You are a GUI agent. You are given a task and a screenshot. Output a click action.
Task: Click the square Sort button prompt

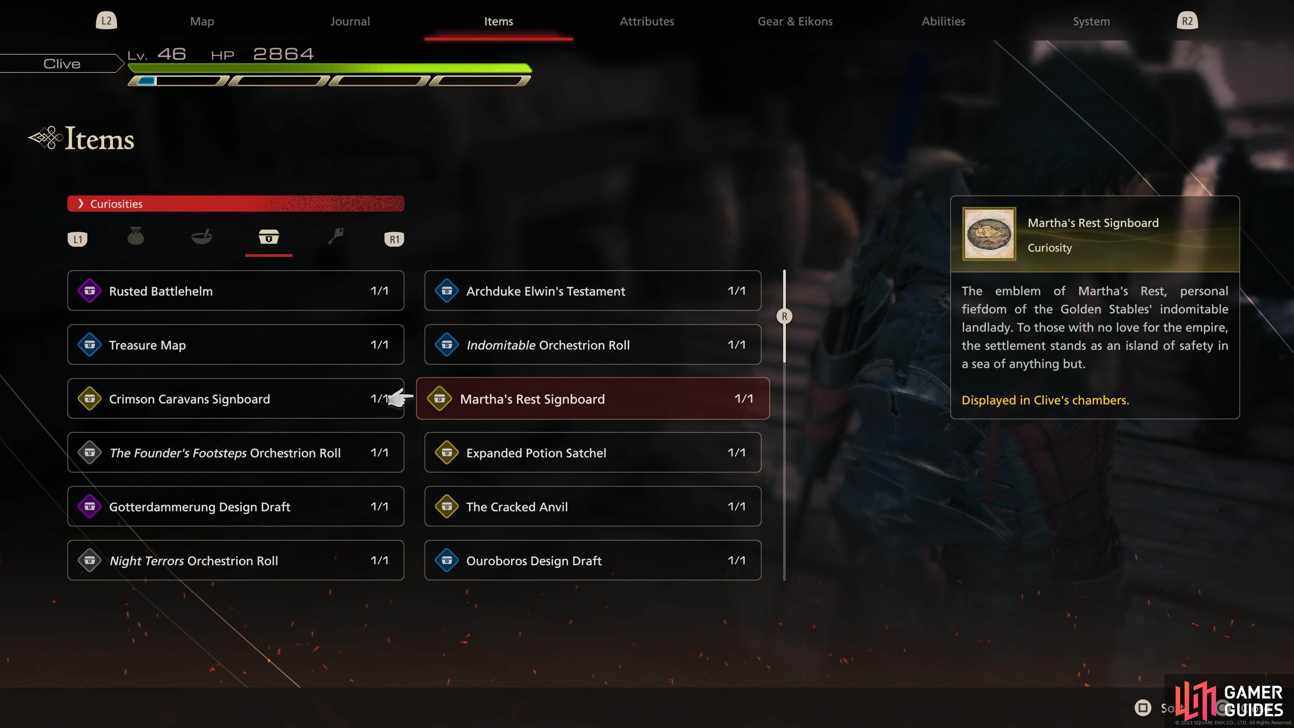coord(1143,708)
